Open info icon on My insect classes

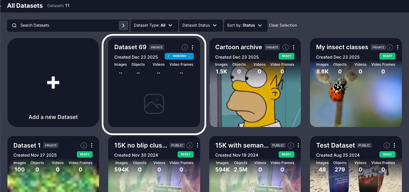pos(390,47)
